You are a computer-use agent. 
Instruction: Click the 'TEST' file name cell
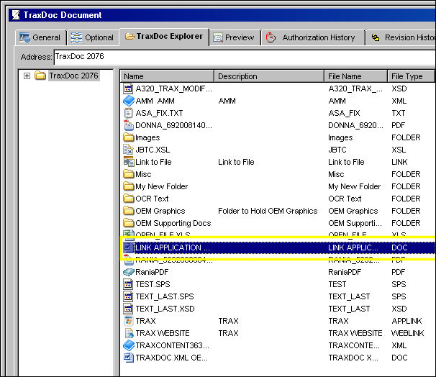[337, 284]
